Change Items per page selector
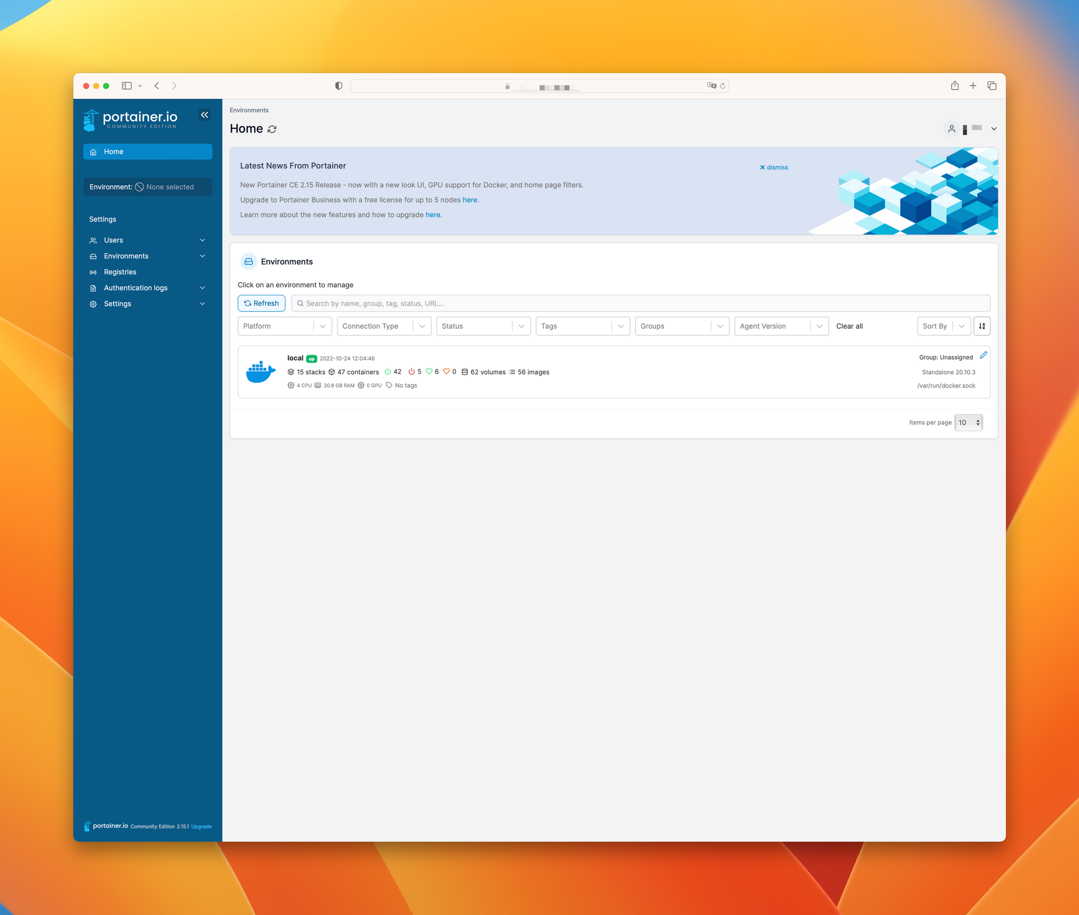 pos(968,423)
